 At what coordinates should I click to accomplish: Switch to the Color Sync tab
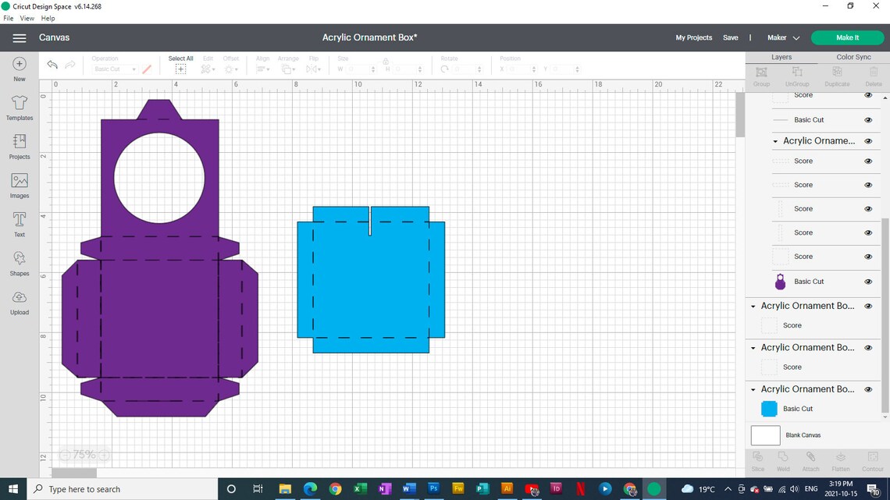point(853,57)
